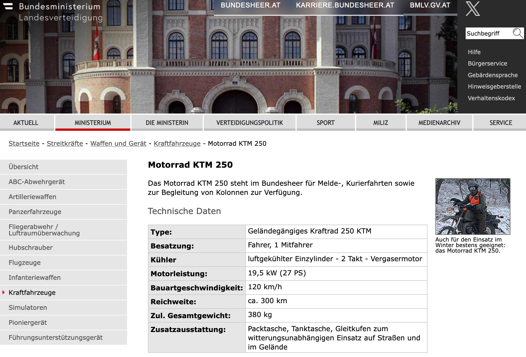Open Fliegerabwehr / Luftraumüberwachung in sidebar

coord(63,230)
